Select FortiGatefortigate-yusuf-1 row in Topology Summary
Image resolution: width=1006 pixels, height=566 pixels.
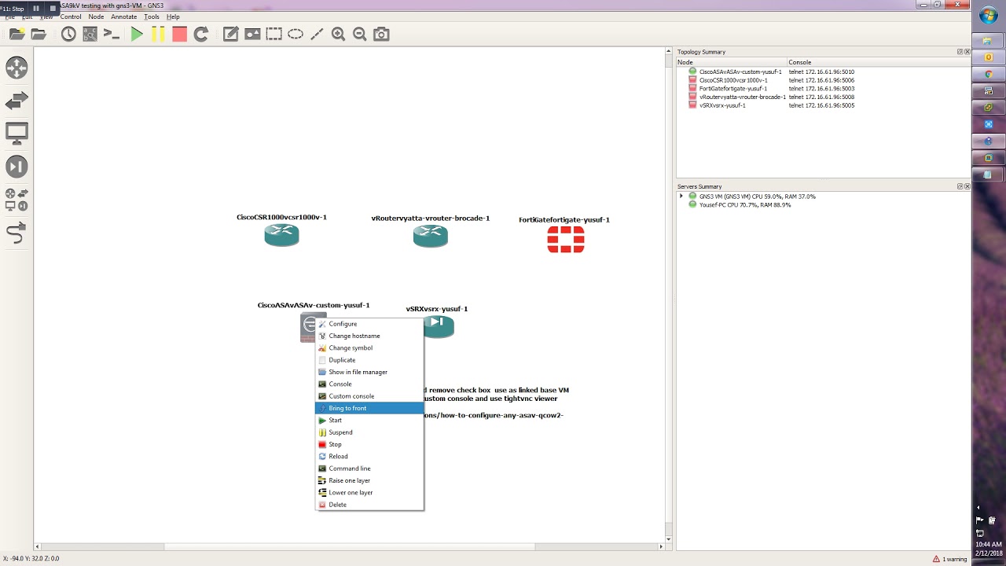[823, 89]
